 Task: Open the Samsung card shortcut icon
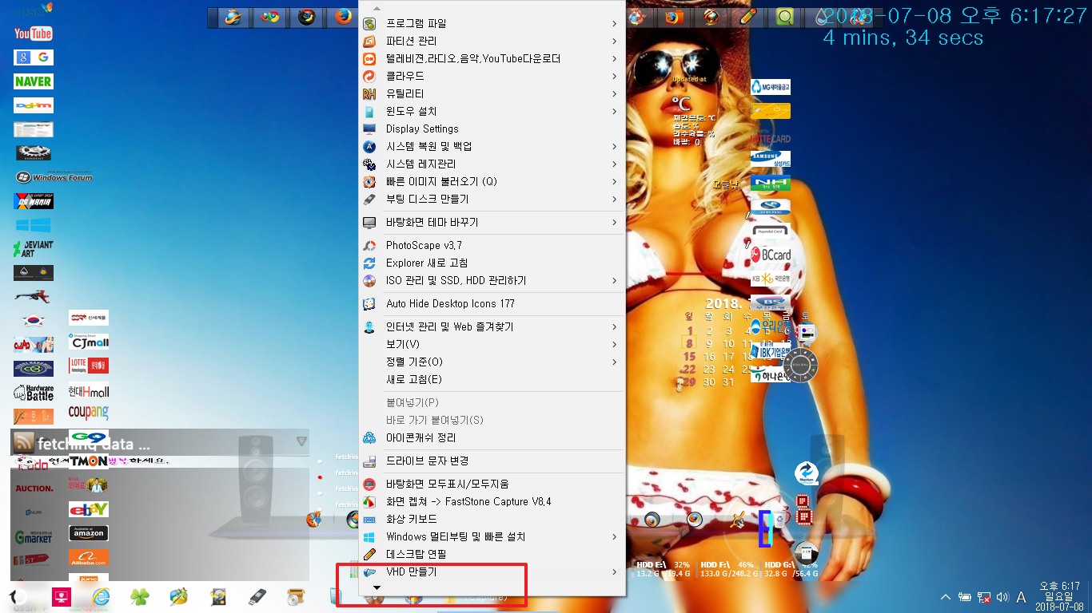771,159
